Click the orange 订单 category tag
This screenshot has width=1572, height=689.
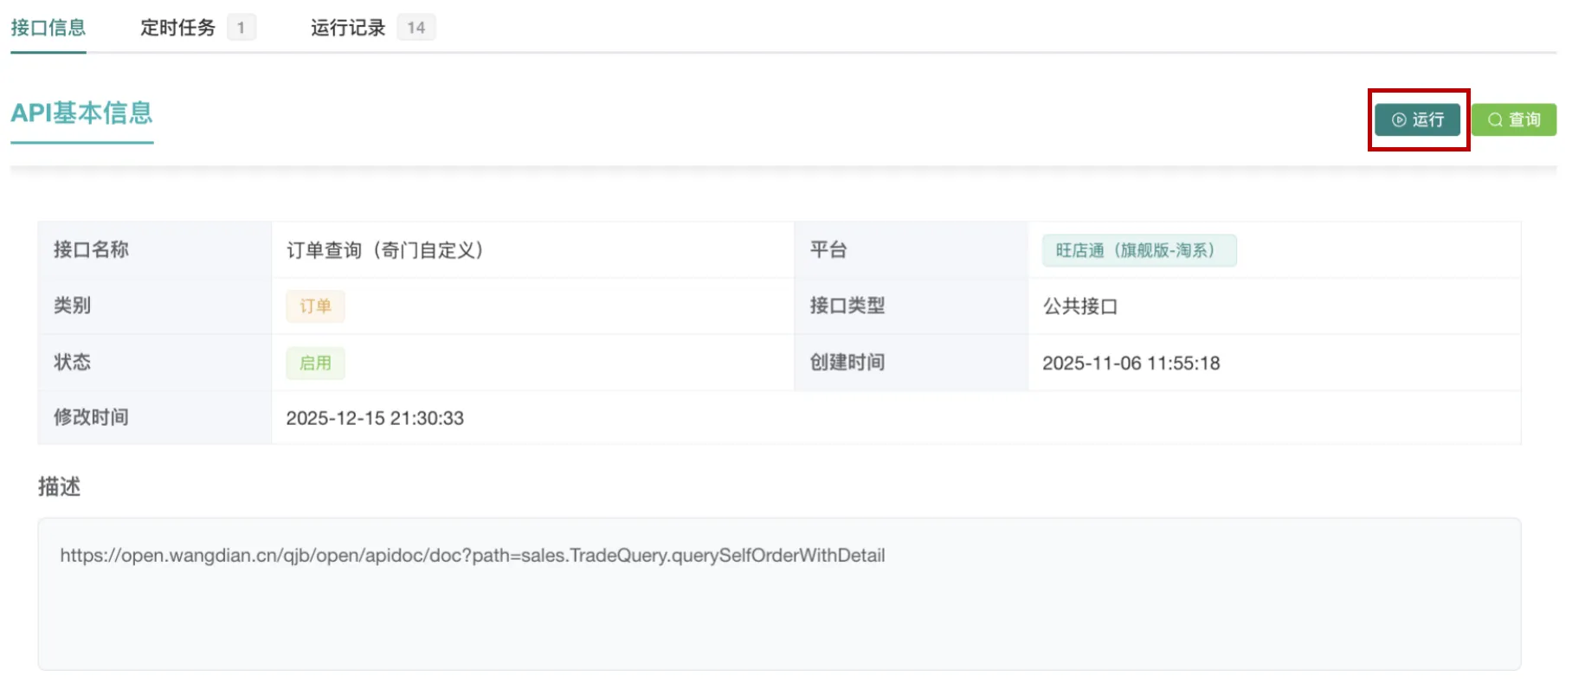pos(315,306)
